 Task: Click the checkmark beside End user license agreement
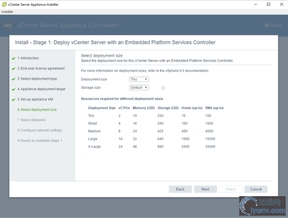click(13, 69)
